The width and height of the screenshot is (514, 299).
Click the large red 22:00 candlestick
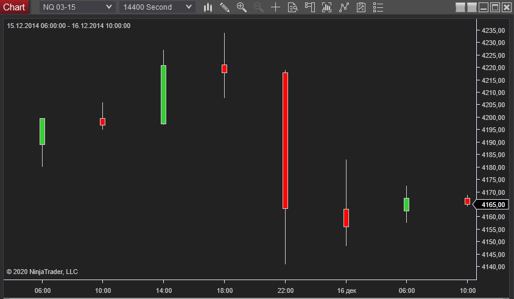(x=285, y=141)
